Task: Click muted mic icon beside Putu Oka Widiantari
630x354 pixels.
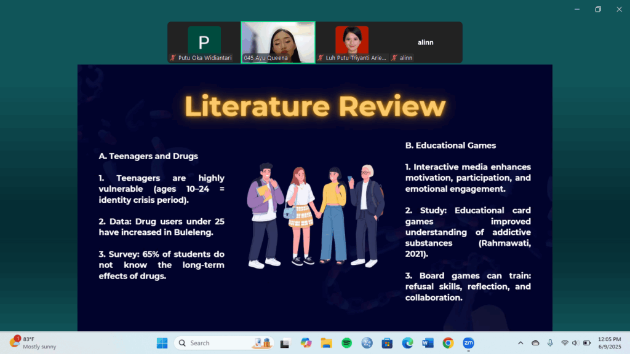Action: 173,58
